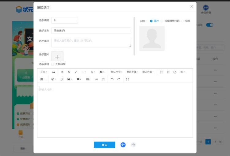Toggle bold formatting in editor toolbar
230x156 pixels.
62,72
